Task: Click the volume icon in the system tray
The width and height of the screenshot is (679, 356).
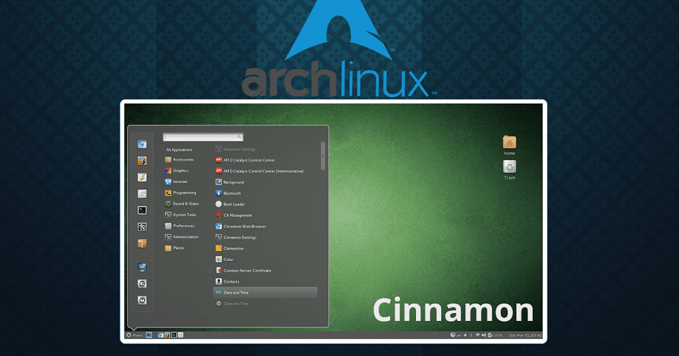Action: [x=483, y=335]
